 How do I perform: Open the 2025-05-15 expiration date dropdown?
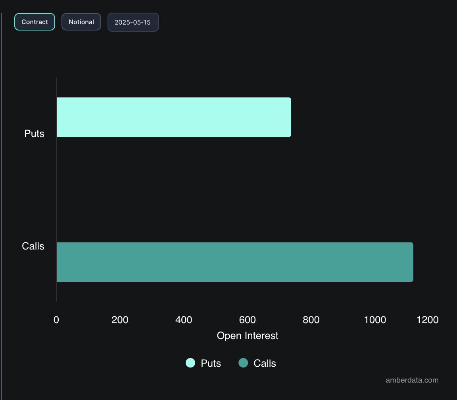tap(133, 22)
